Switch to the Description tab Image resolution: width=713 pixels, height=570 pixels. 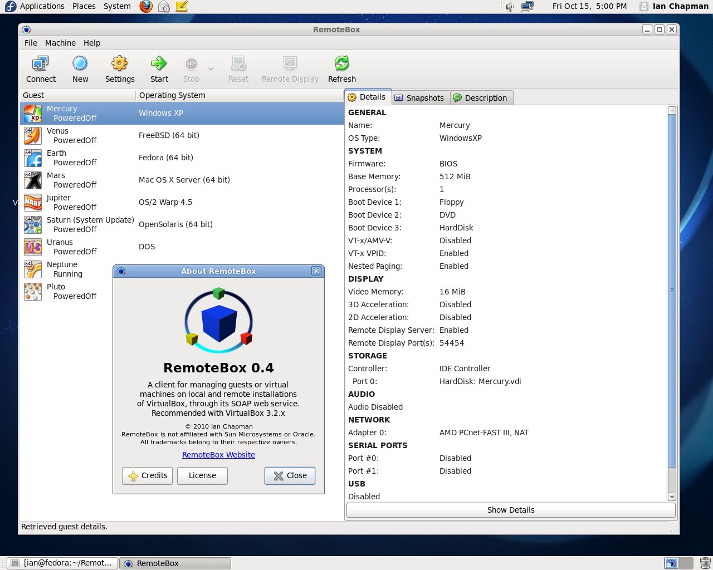point(481,98)
